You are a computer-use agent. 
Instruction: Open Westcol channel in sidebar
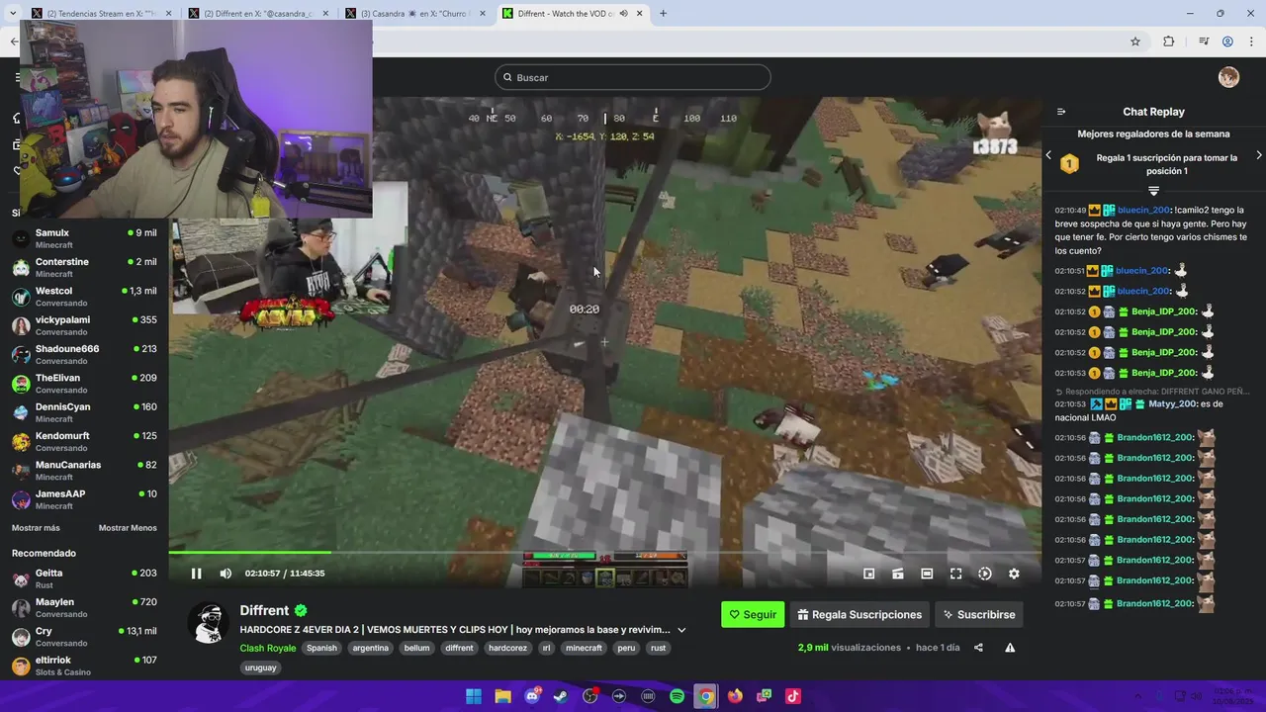84,297
